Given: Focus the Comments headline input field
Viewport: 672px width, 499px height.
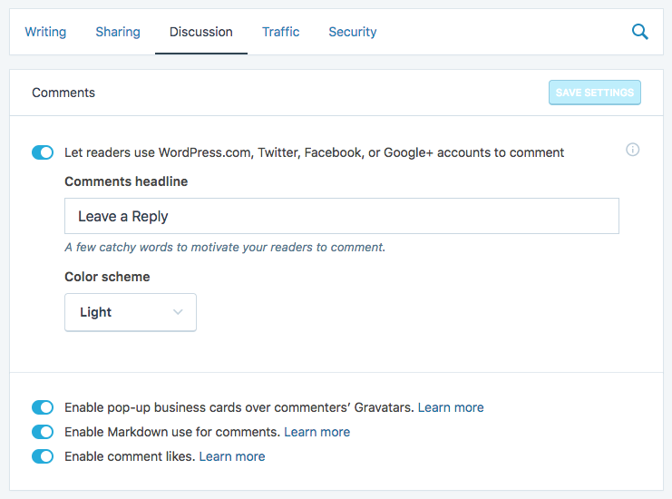Looking at the screenshot, I should pos(342,216).
